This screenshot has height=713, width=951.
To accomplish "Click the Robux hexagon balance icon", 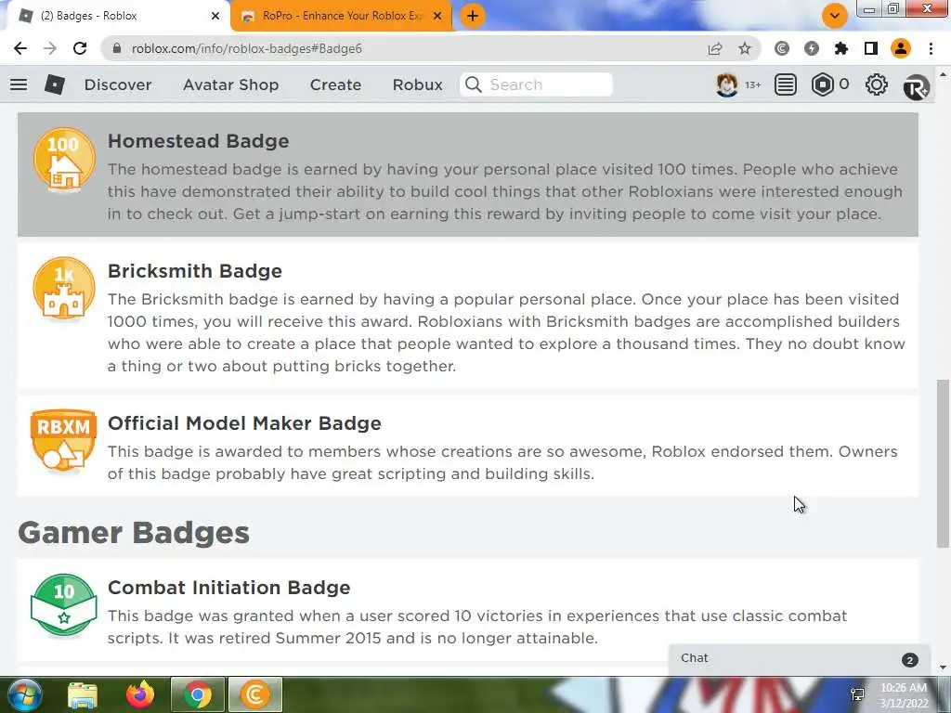I will click(x=823, y=84).
